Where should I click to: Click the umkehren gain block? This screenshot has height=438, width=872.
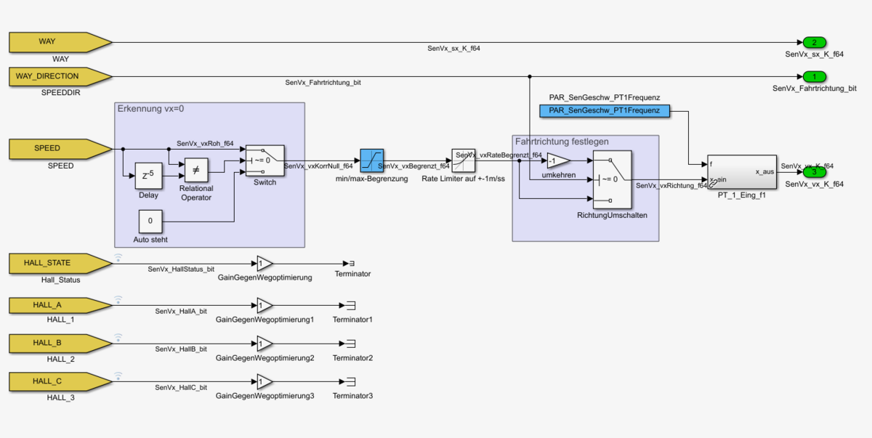coord(557,161)
